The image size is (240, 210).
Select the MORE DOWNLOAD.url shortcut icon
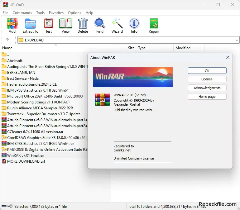click(x=4, y=161)
